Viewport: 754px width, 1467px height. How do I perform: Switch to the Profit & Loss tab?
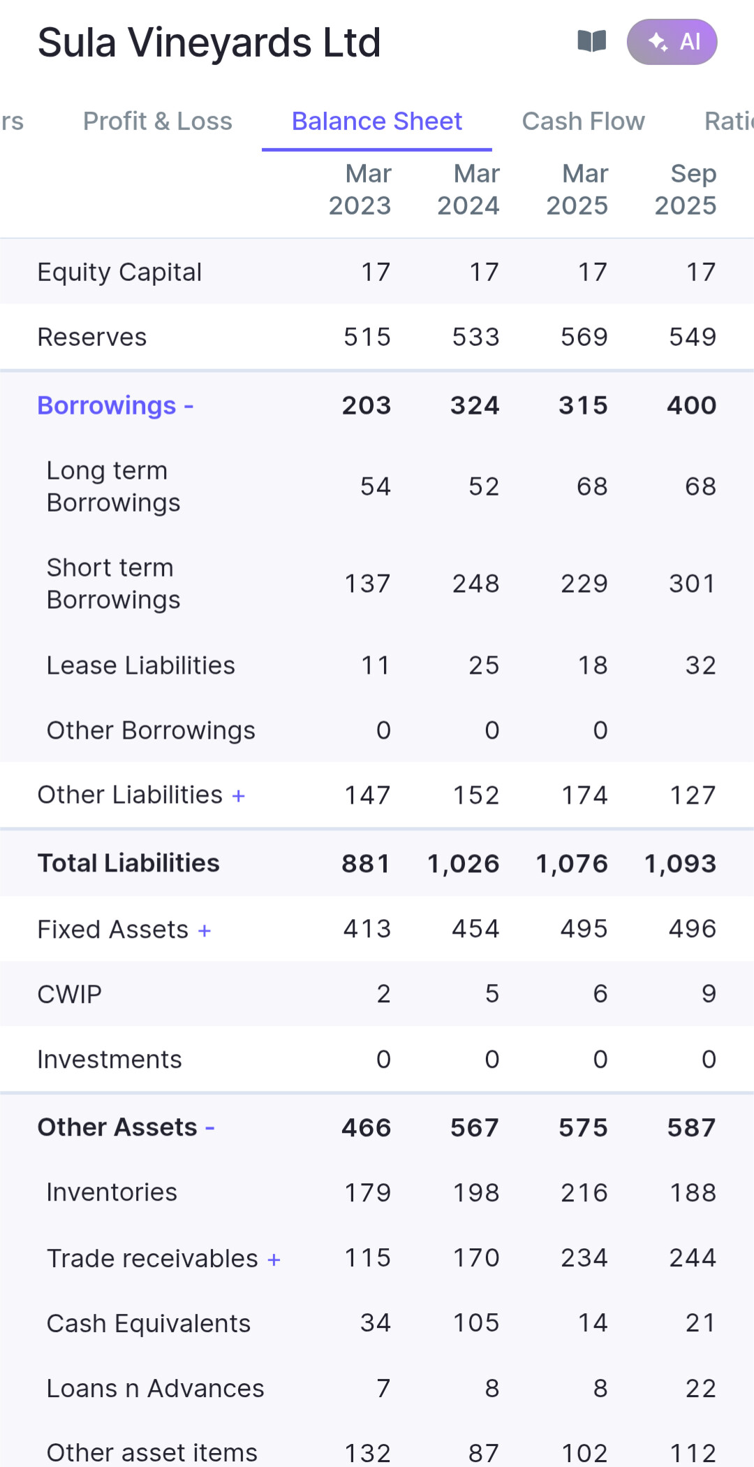pos(157,122)
